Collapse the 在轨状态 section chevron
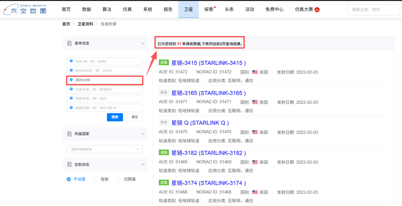 [x=143, y=164]
